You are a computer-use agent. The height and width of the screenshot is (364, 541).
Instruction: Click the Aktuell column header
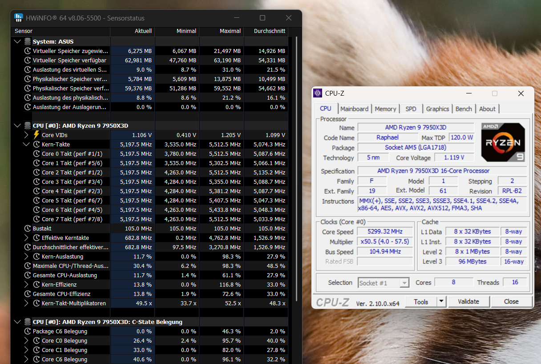133,31
